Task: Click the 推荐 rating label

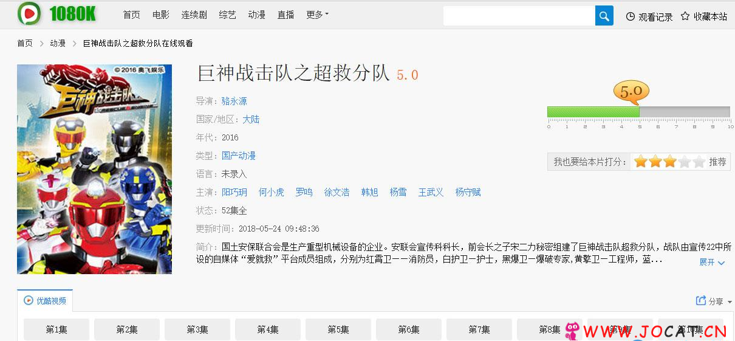Action: [717, 162]
